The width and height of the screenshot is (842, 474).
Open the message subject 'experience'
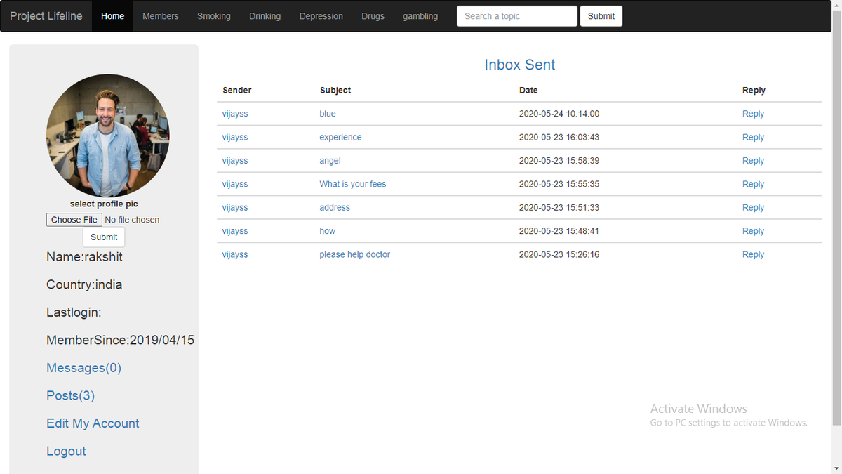tap(340, 138)
